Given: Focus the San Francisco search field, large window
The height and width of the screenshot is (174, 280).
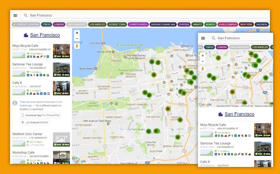Looking at the screenshot, I should click(148, 15).
